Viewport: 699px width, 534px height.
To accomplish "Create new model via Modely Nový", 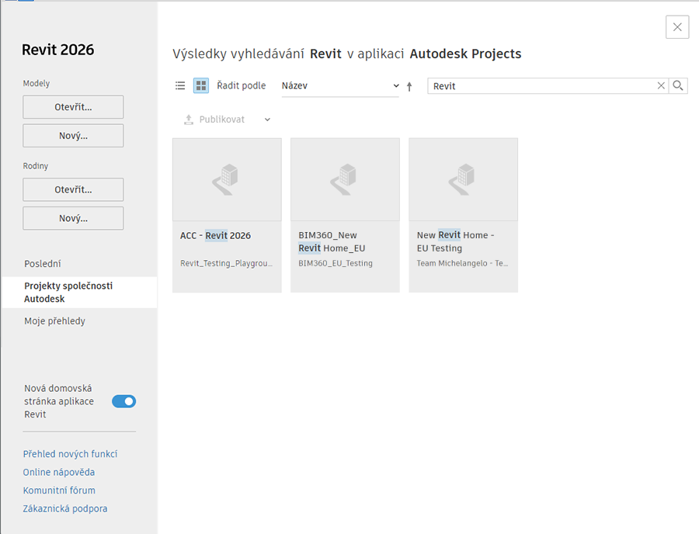I will click(73, 135).
